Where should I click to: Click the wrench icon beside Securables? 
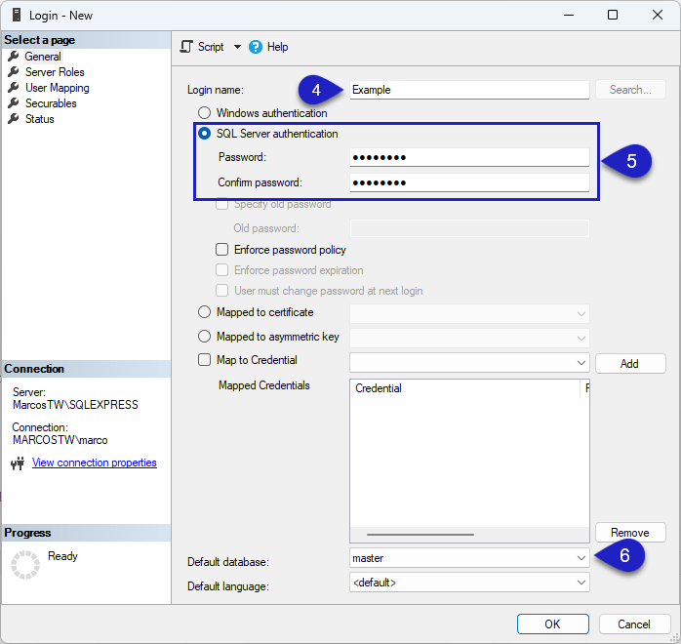[14, 103]
